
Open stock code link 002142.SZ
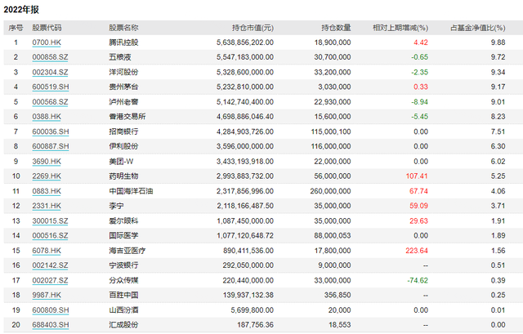point(50,265)
